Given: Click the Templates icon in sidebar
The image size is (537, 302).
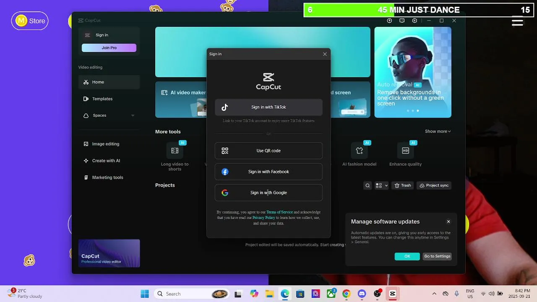Looking at the screenshot, I should 86,99.
